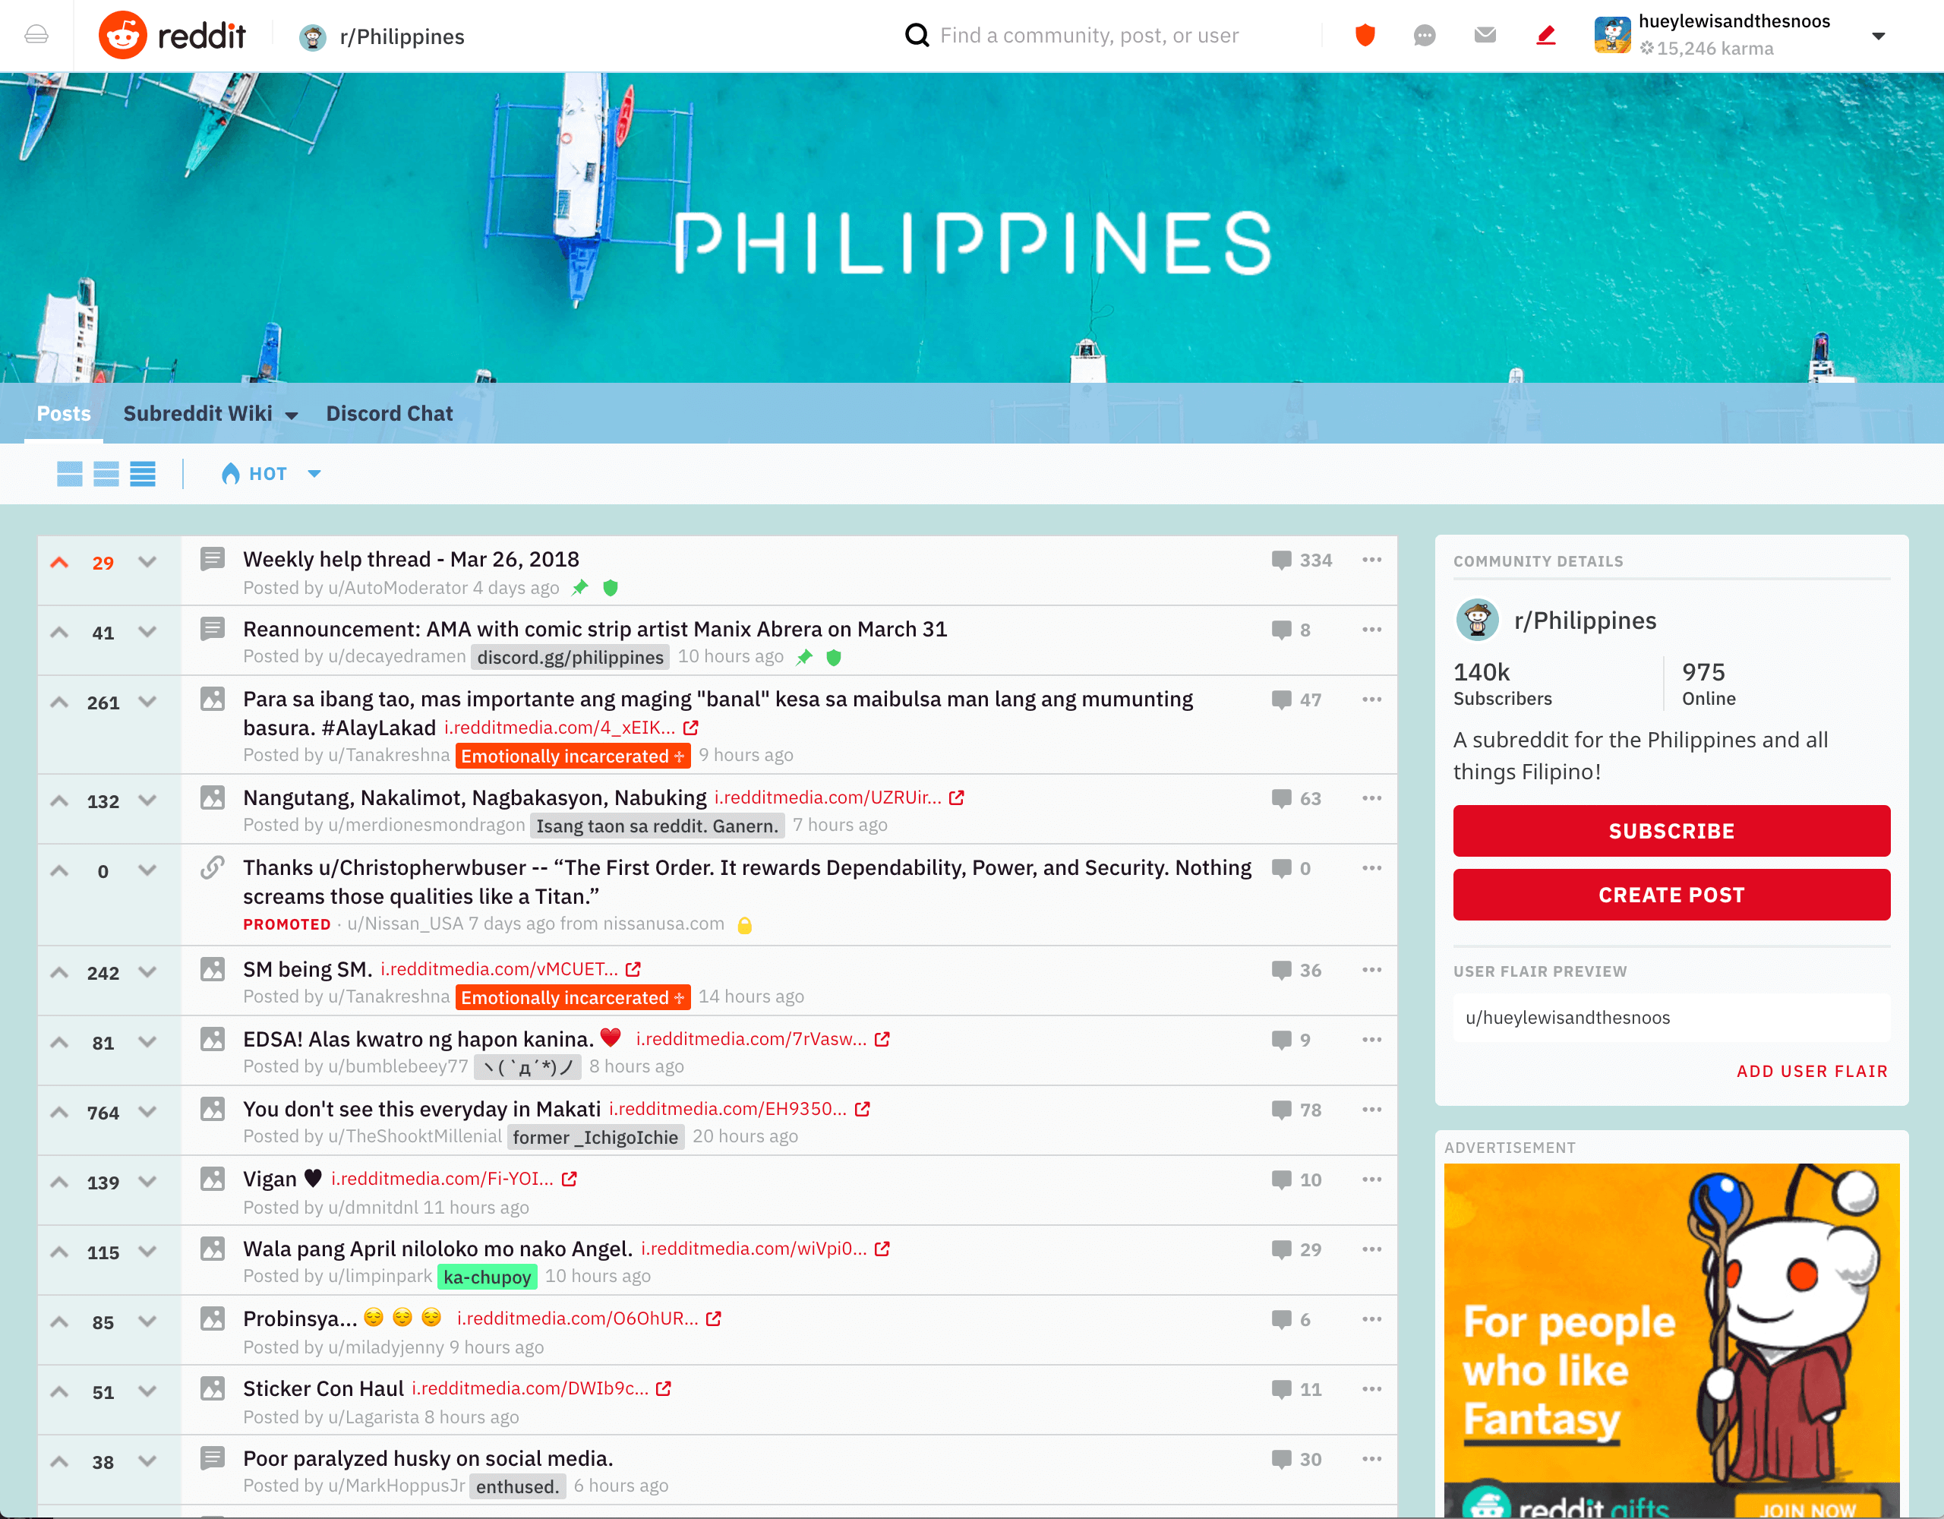
Task: Expand the user account dropdown arrow
Action: click(x=1878, y=36)
